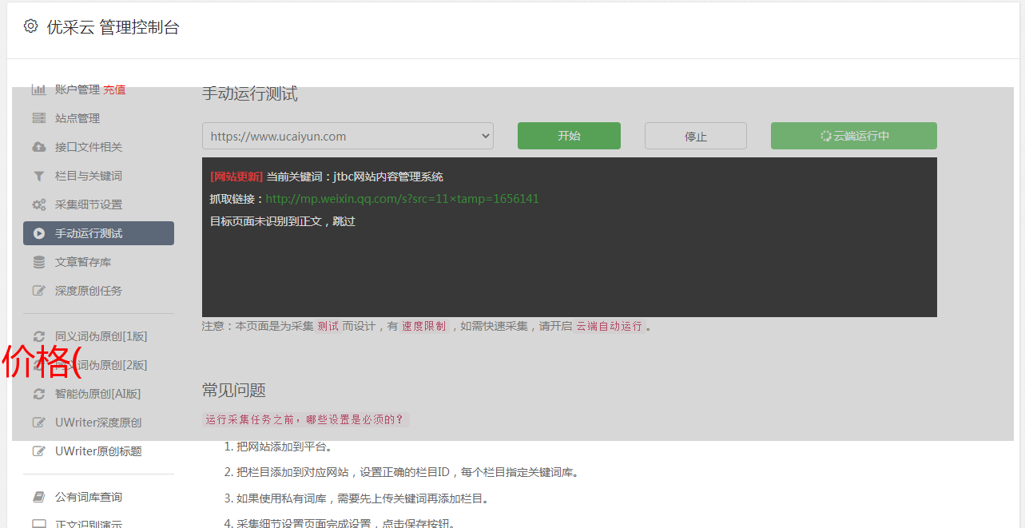
Task: Click the refresh icon for 智能伪原创[AI版]
Action: 38,394
